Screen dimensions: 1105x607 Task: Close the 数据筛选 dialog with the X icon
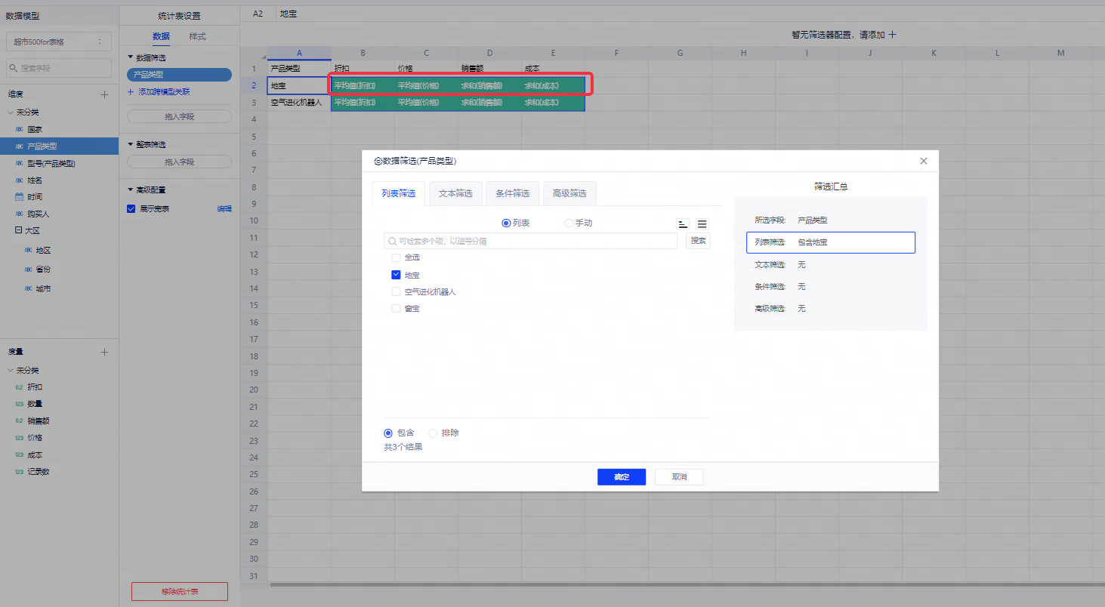[923, 161]
